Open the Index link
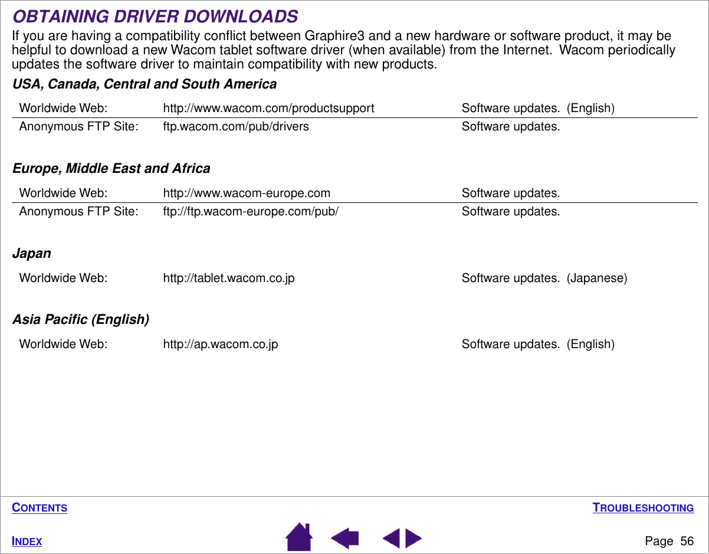Image resolution: width=709 pixels, height=554 pixels. (27, 542)
